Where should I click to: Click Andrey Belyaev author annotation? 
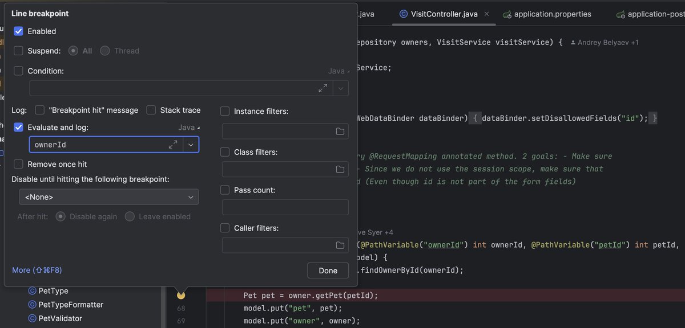[604, 43]
